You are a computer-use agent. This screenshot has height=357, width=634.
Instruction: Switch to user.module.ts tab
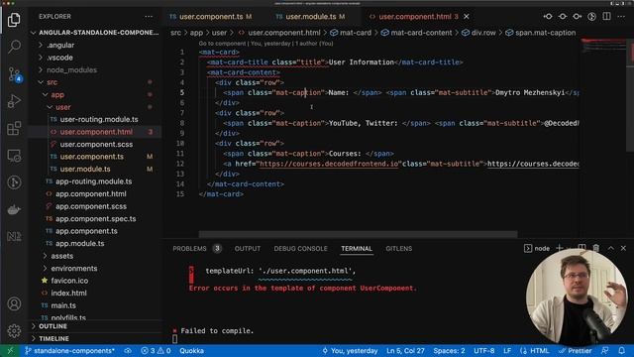(310, 17)
